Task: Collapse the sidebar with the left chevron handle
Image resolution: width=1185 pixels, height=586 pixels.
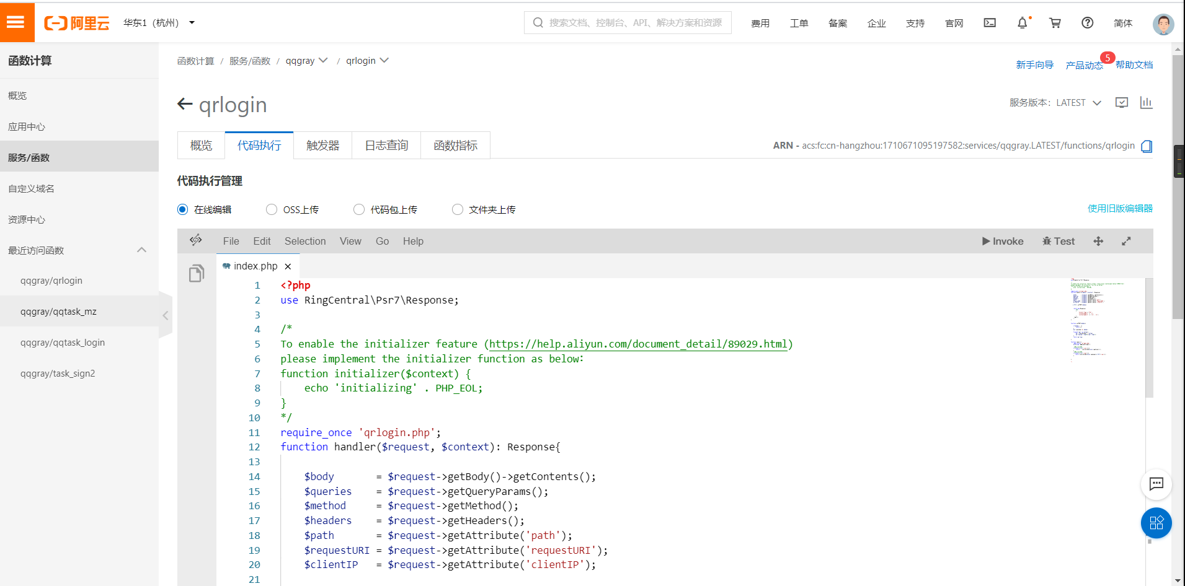Action: (x=166, y=315)
